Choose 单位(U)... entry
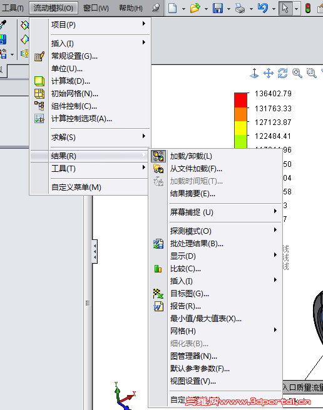The height and width of the screenshot is (410, 323). 90,69
